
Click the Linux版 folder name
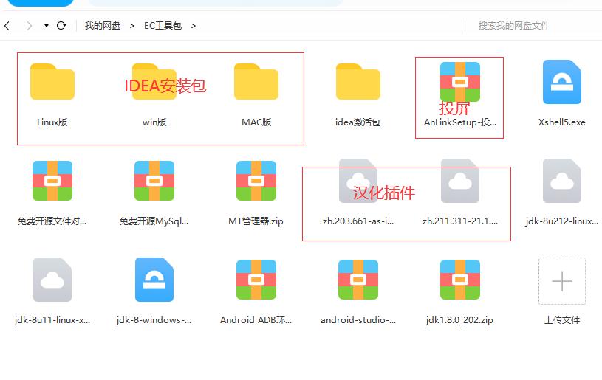pyautogui.click(x=52, y=122)
